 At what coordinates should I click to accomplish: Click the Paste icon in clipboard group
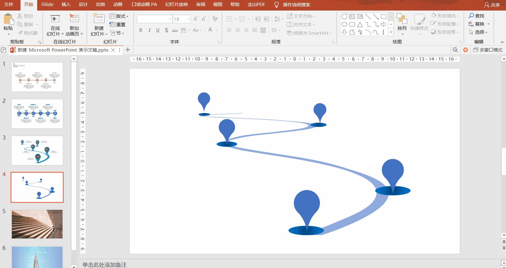pyautogui.click(x=8, y=19)
